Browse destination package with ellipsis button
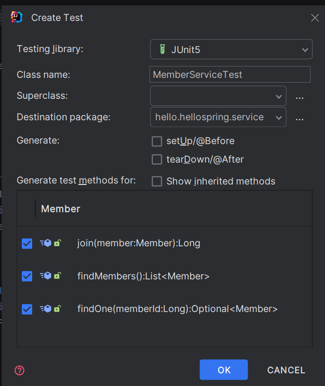Image resolution: width=325 pixels, height=386 pixels. (x=300, y=117)
